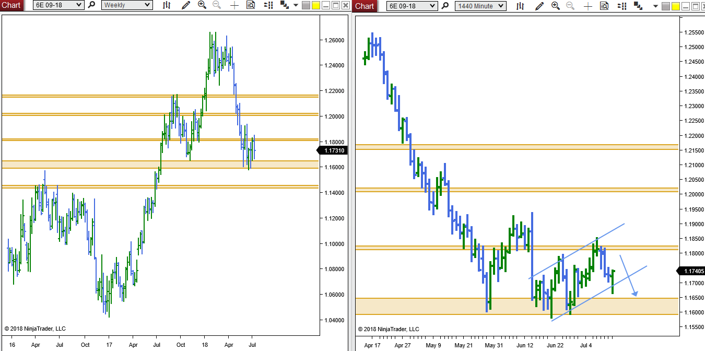
Task: Open the bar style icon in 1440 Minute chart
Action: tap(520, 6)
